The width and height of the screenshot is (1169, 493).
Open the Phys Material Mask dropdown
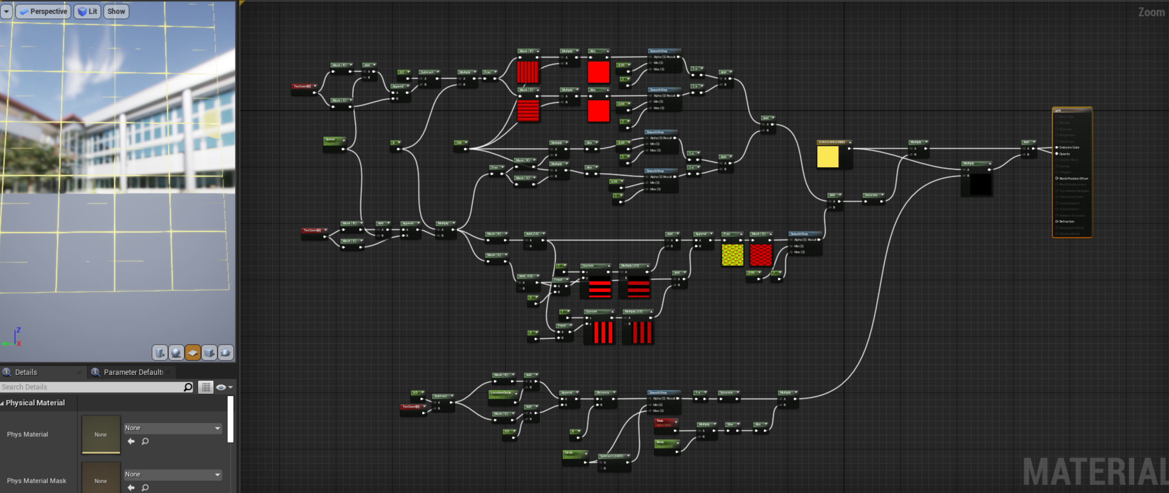coord(172,475)
